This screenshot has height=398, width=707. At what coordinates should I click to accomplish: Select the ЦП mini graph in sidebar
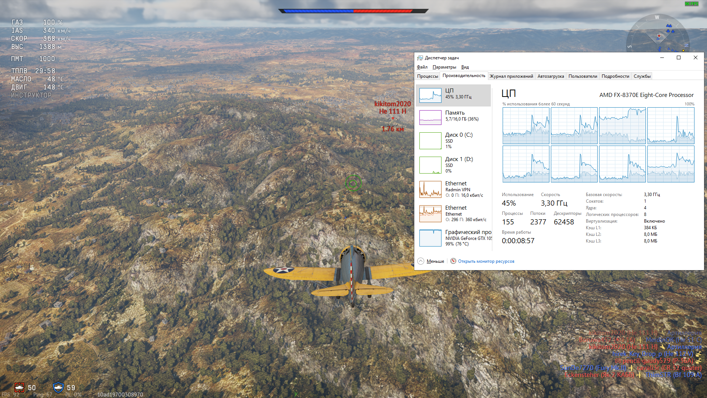pyautogui.click(x=430, y=95)
